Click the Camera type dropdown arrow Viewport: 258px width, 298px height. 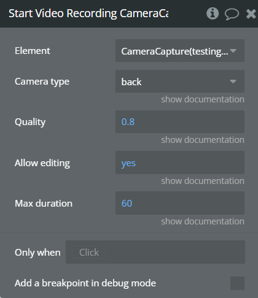233,82
